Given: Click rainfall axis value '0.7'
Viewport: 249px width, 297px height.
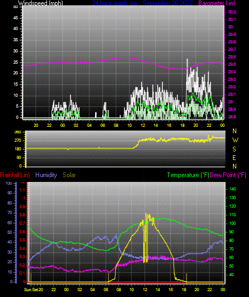Looking at the screenshot, I should pyautogui.click(x=22, y=224).
